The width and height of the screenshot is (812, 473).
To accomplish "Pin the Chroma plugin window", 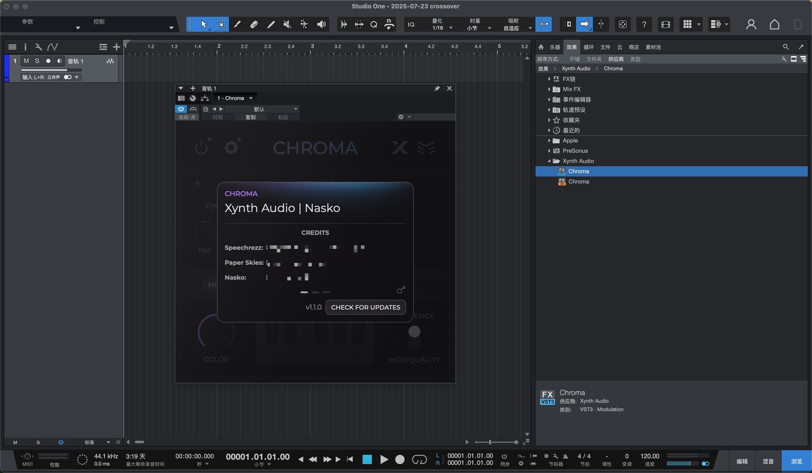I will pos(437,88).
